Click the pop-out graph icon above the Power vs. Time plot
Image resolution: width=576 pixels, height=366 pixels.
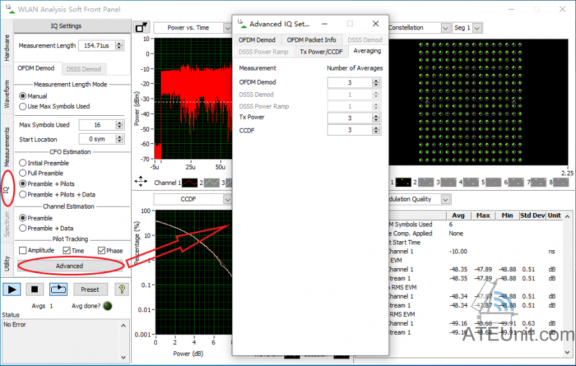tap(141, 28)
